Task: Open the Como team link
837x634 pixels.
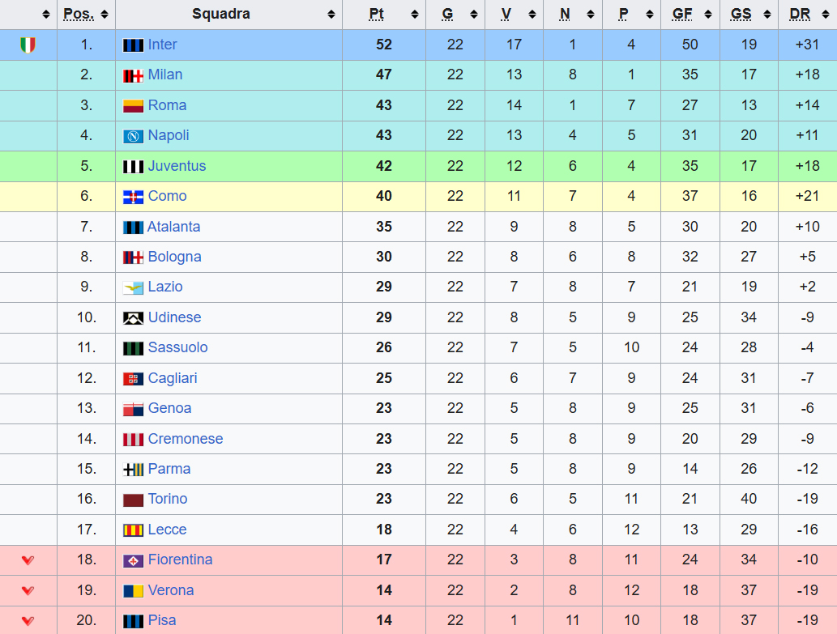Action: pyautogui.click(x=167, y=197)
